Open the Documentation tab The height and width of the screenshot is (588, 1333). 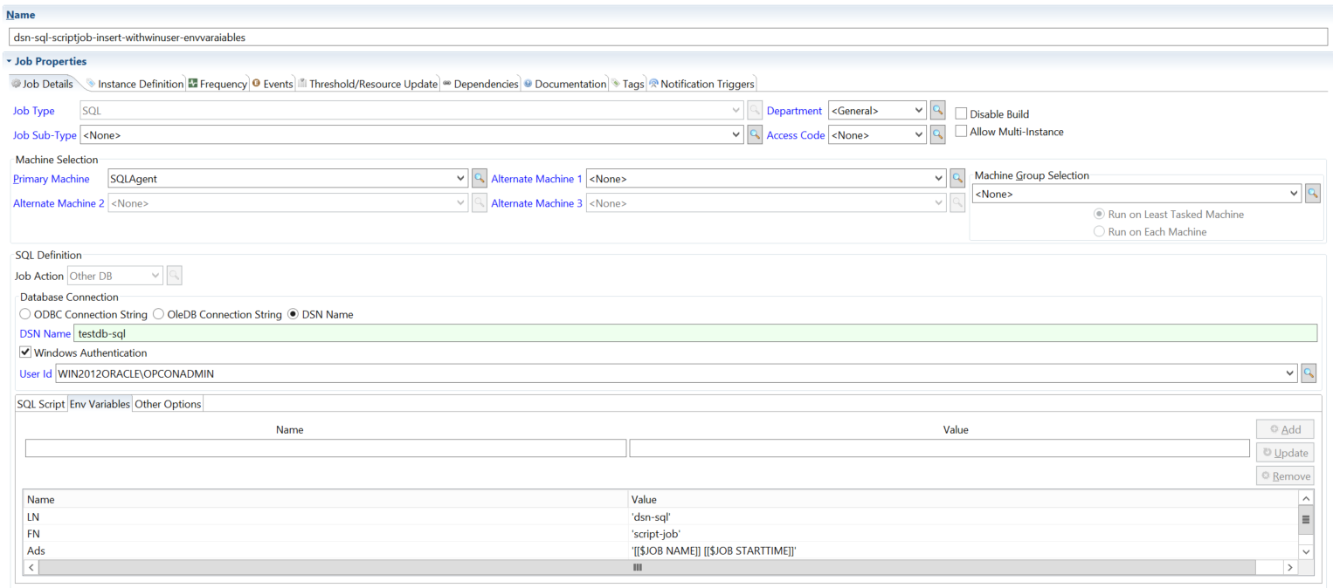point(564,84)
